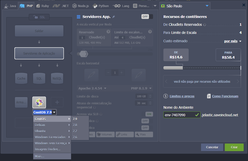The width and height of the screenshot is (248, 161).
Task: Choose version 7.8 in the CentOS submenu
Action: (75, 125)
